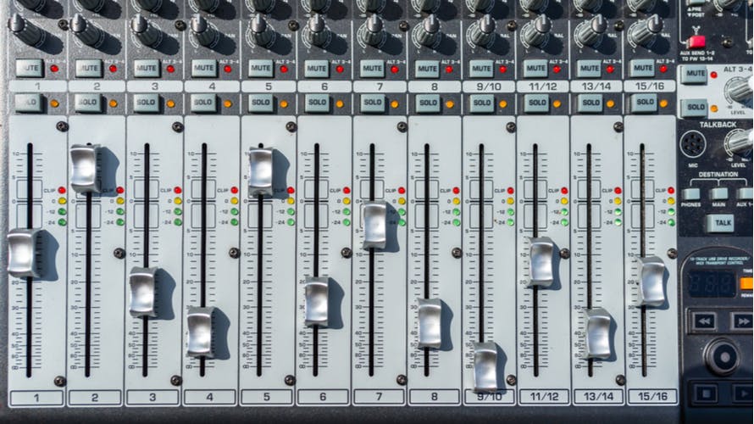Viewport: 754px width, 424px height.
Task: Click the round jog button above stop
Action: (723, 357)
